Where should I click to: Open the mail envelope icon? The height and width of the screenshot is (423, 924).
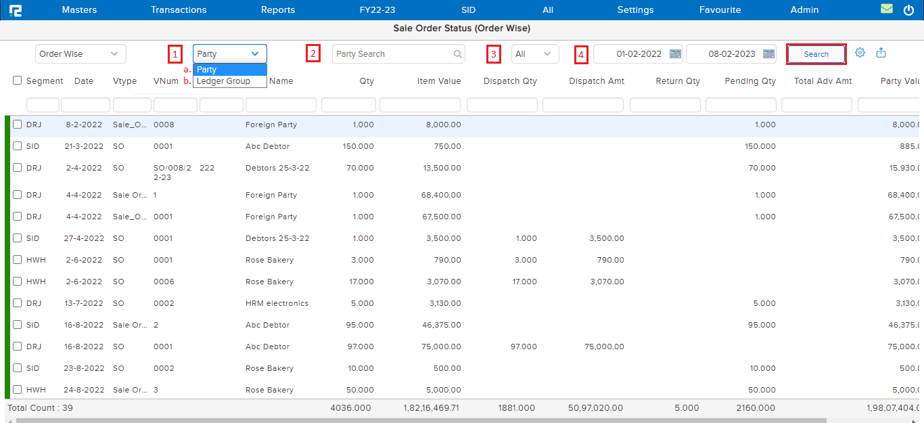(887, 9)
